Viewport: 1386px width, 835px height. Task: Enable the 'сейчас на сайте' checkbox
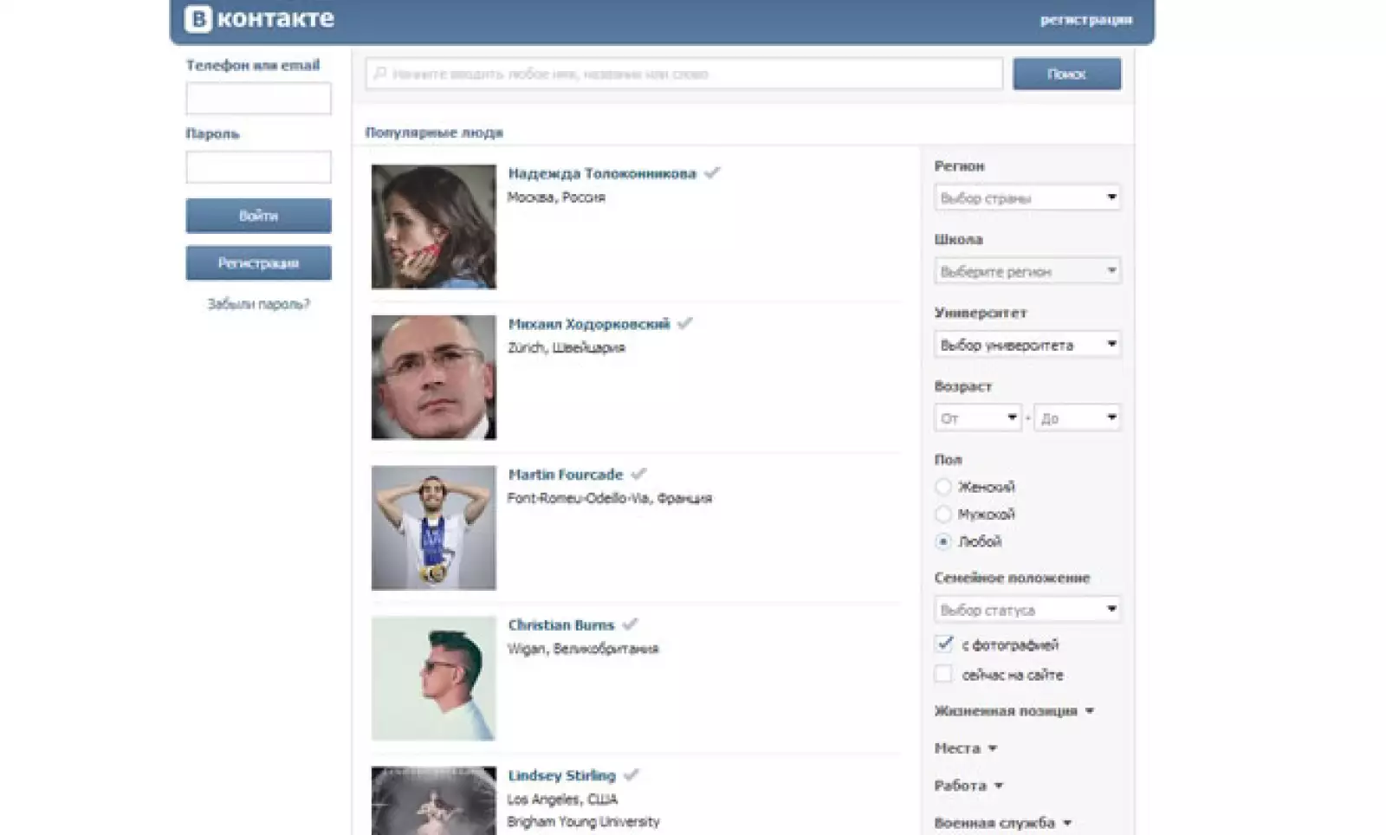pyautogui.click(x=943, y=674)
